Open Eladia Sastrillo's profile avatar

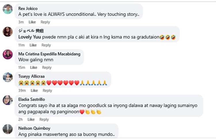7,100
